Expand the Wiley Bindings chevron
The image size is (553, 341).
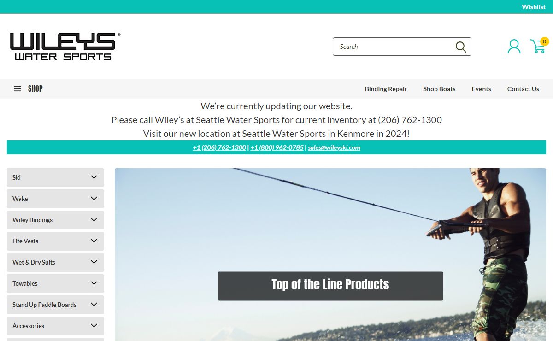94,220
